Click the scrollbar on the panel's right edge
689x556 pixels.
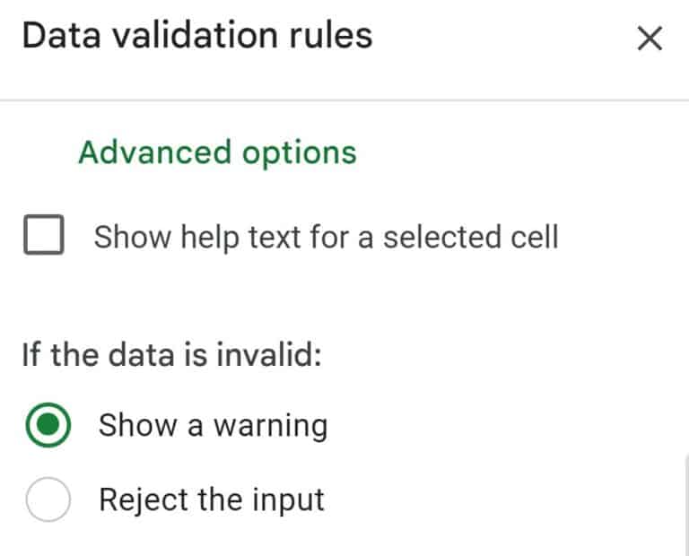pos(686,505)
